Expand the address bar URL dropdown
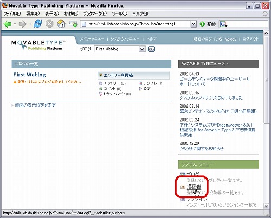Screen dimensions: 271x218 coord(193,24)
